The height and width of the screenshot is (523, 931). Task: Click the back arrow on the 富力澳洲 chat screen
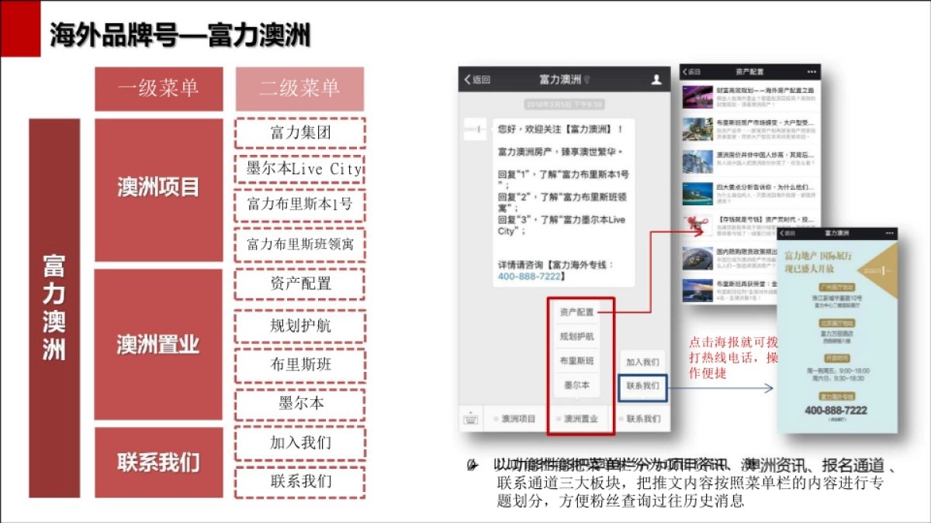coord(466,78)
